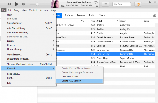This screenshot has height=103, width=158.
Task: Open the Up Next list button
Action: pyautogui.click(x=105, y=4)
